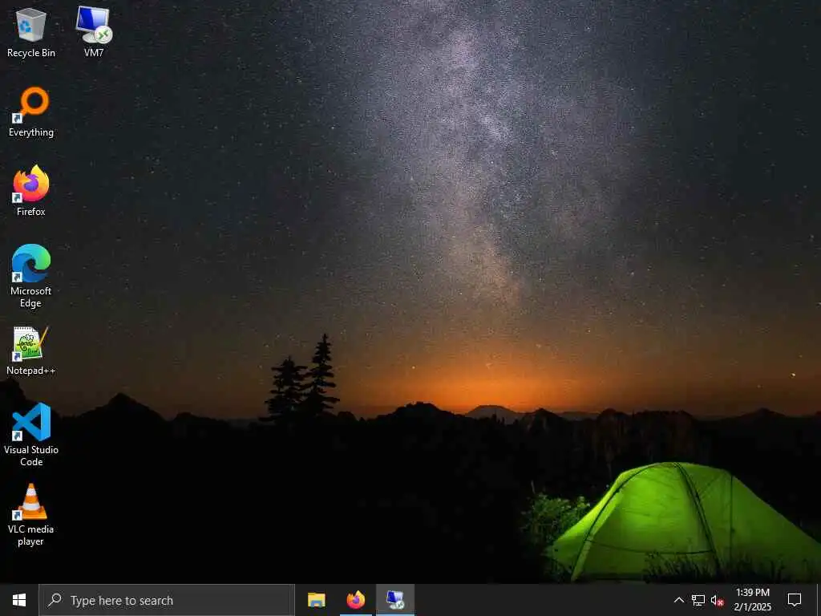Click the taskbar search box

pyautogui.click(x=167, y=600)
